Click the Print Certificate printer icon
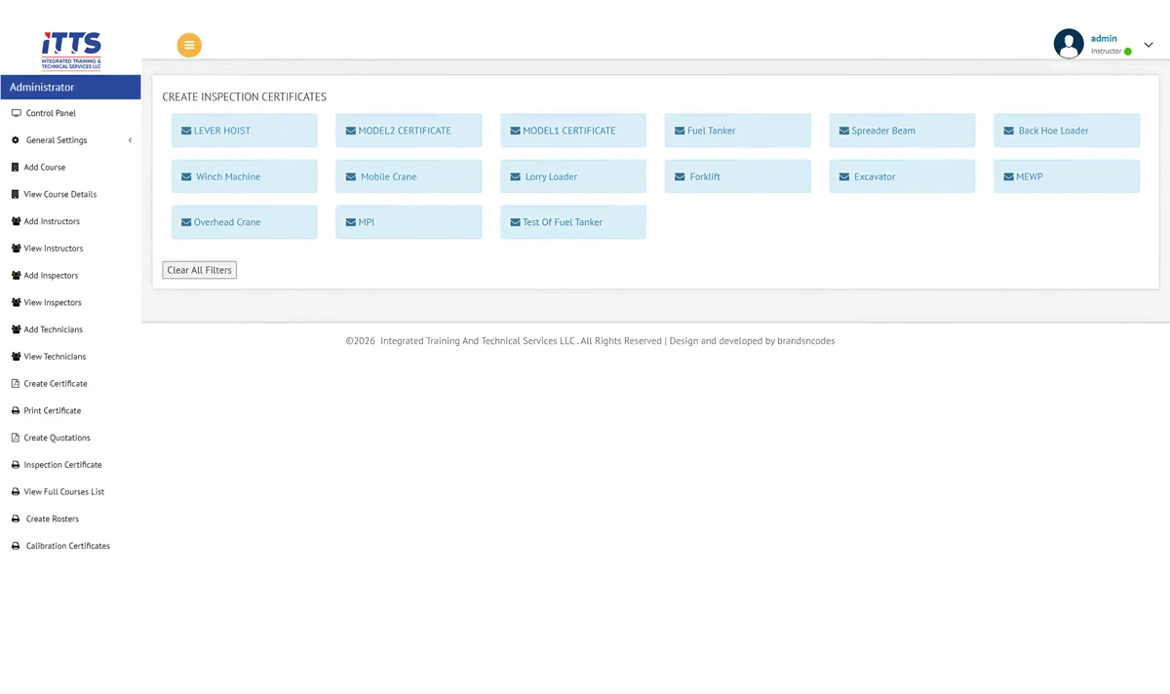1170x694 pixels. tap(16, 410)
